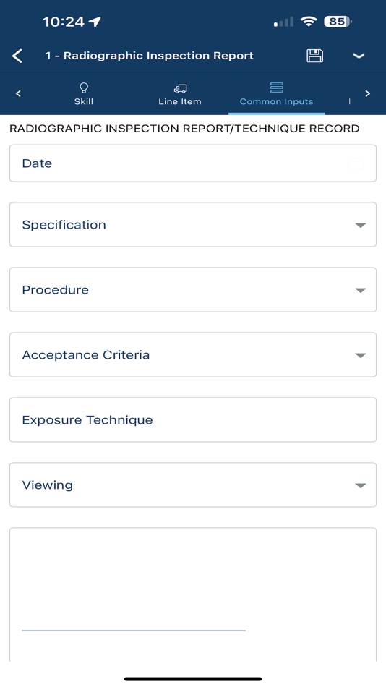The image size is (386, 687).
Task: Tap the Date field calendar box
Action: (356, 163)
